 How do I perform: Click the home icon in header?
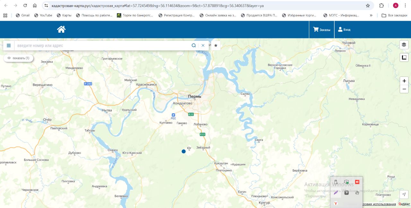coord(61,29)
